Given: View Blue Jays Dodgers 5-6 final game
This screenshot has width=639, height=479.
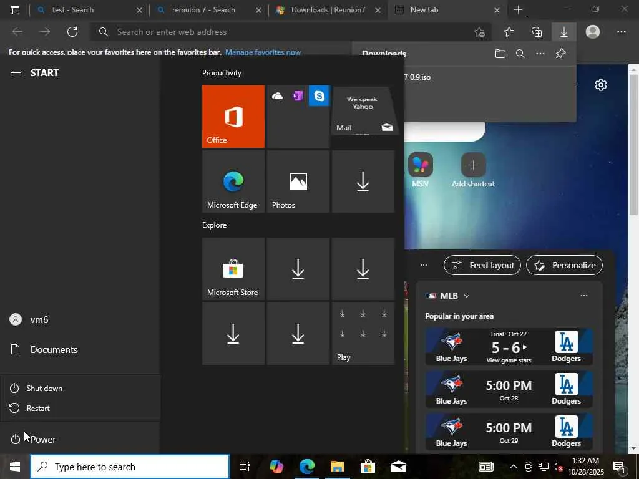Looking at the screenshot, I should pos(509,347).
